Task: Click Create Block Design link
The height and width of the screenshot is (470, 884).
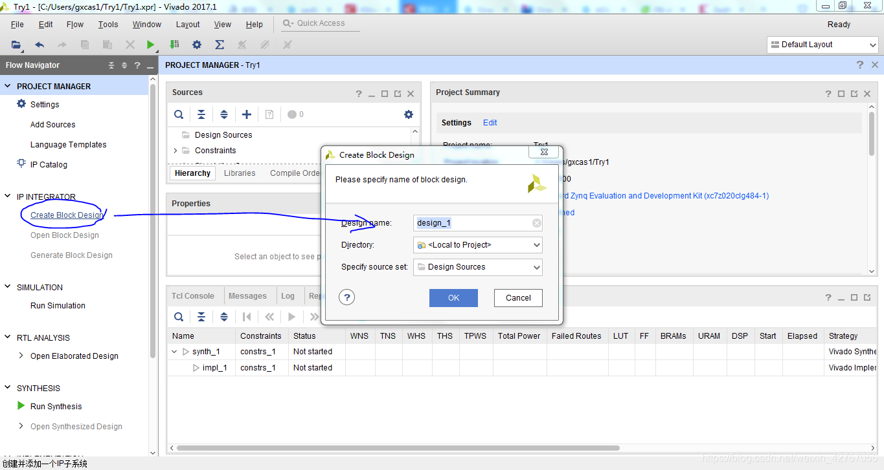Action: (67, 215)
